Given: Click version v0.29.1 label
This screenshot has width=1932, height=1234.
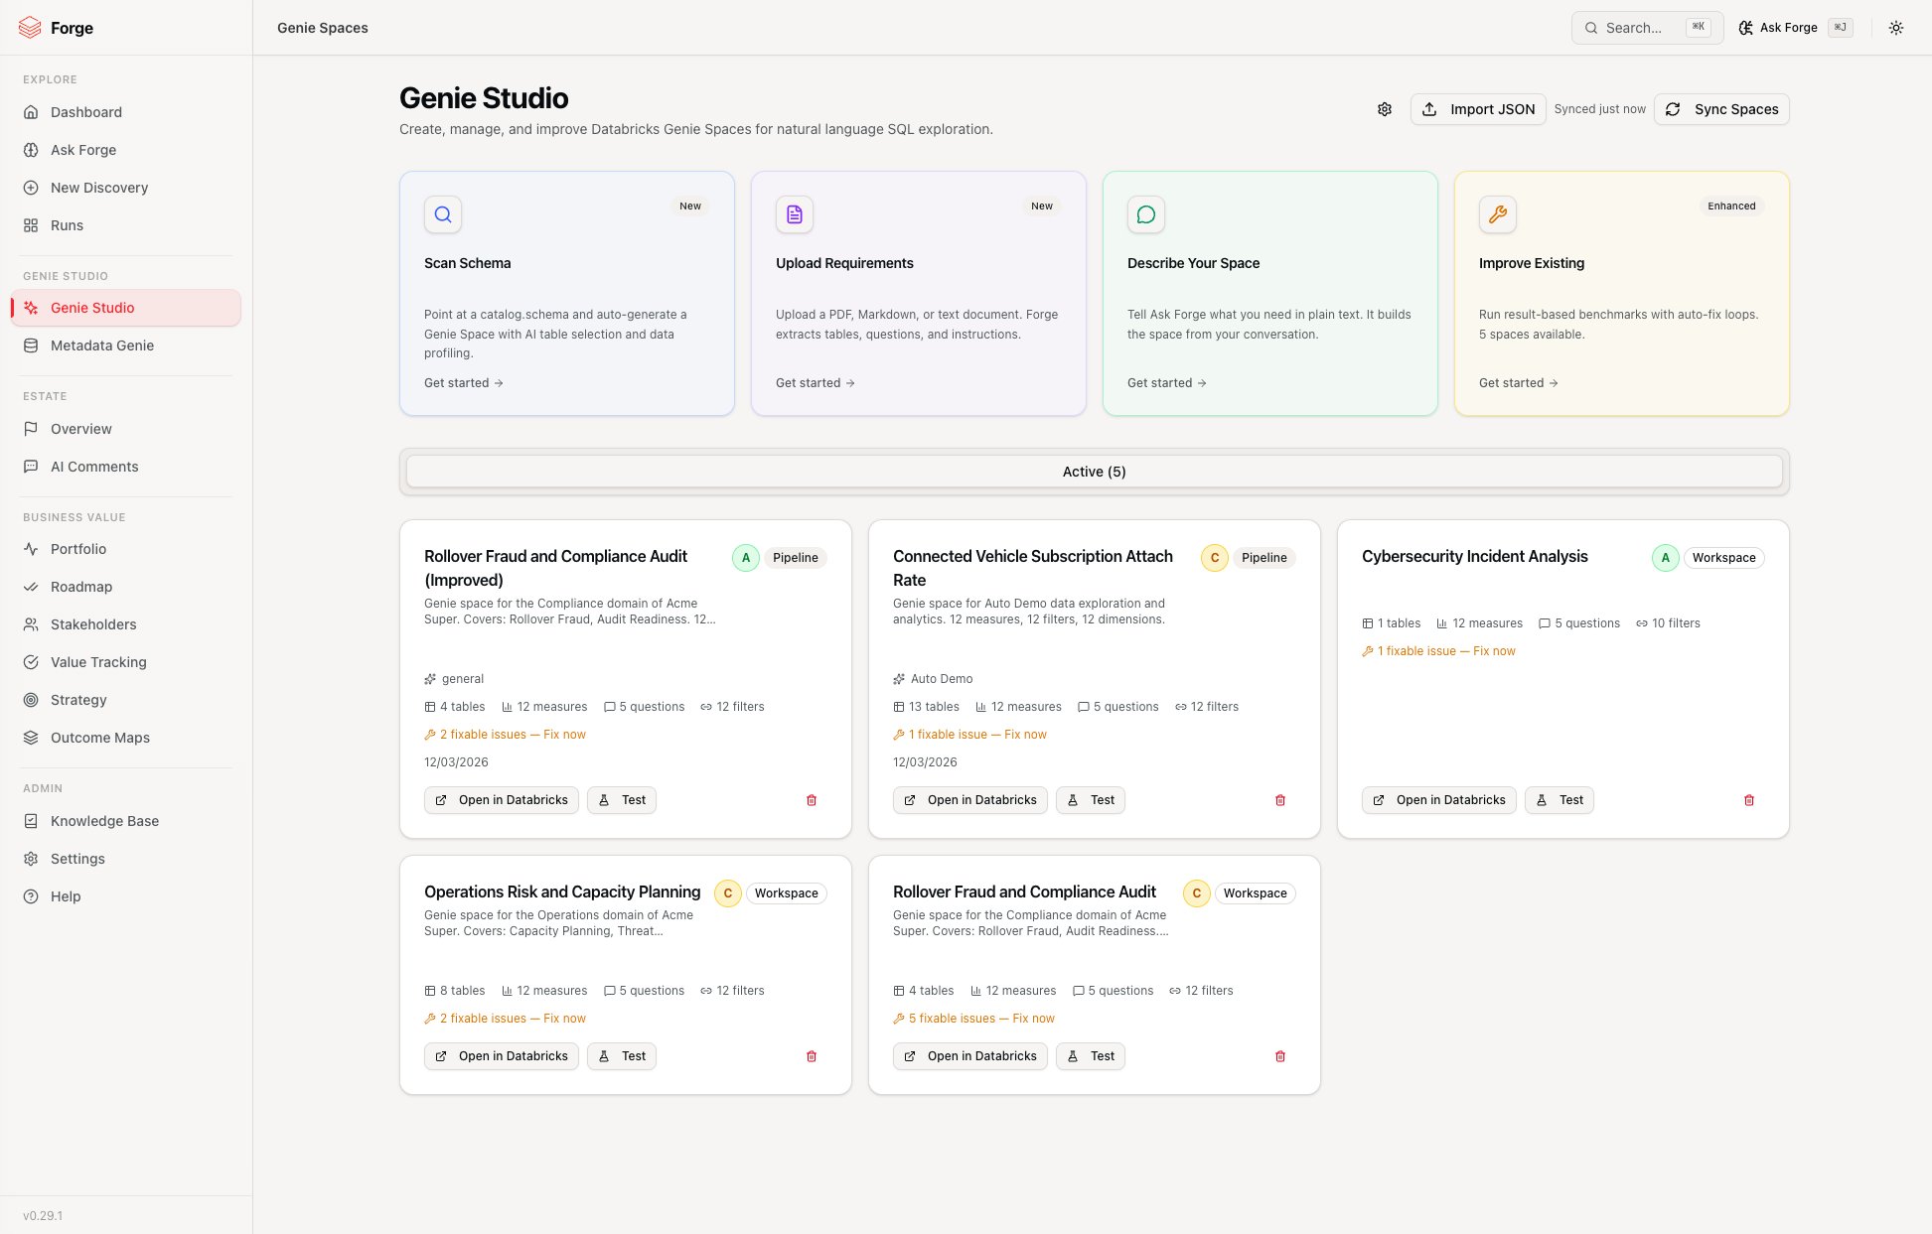Looking at the screenshot, I should 43,1216.
